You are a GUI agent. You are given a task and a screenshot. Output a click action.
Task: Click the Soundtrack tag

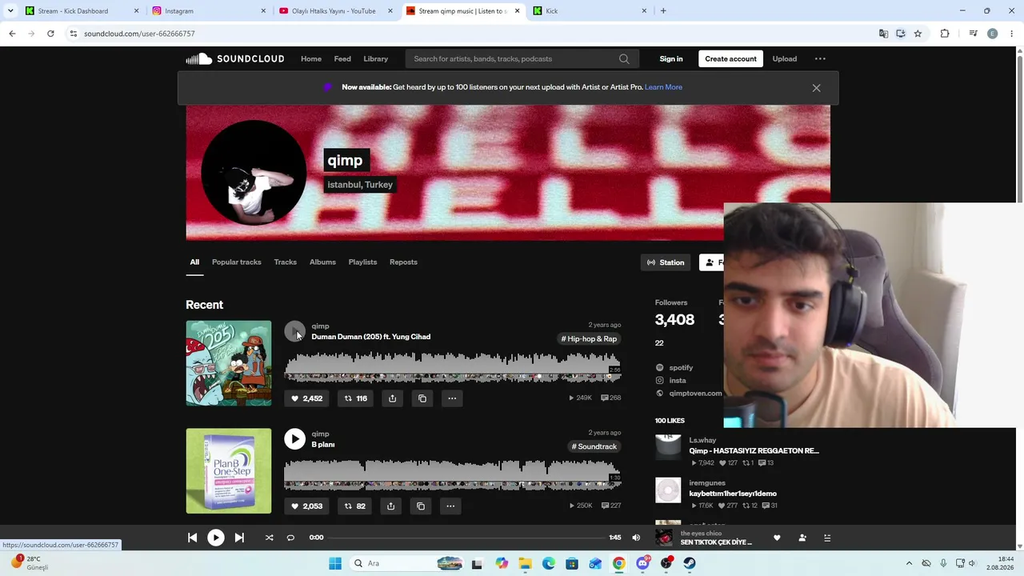[594, 446]
